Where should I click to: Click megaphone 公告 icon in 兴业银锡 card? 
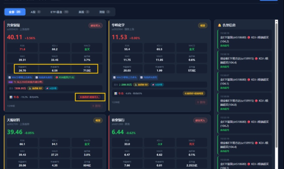(x=47, y=88)
